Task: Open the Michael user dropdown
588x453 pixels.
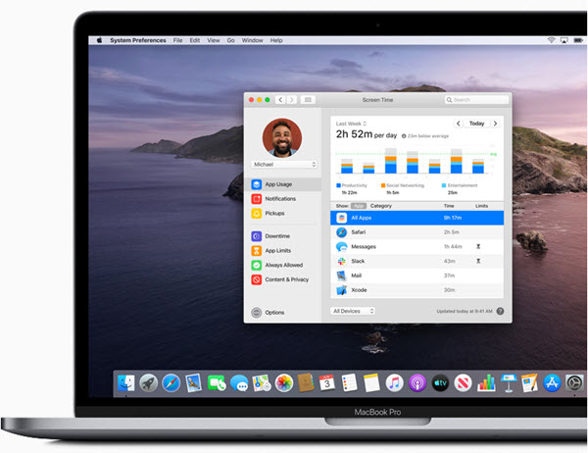Action: 284,165
